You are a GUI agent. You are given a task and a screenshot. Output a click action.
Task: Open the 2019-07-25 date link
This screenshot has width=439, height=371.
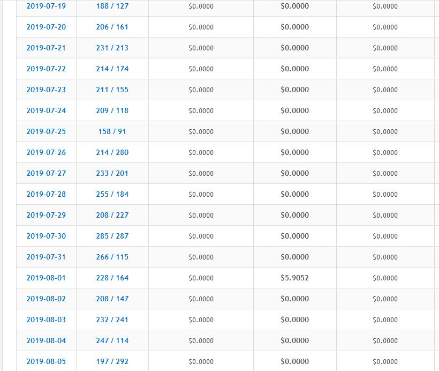(46, 131)
